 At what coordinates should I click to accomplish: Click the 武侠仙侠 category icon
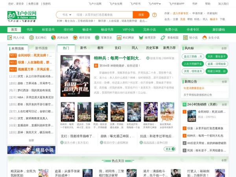[54, 38]
